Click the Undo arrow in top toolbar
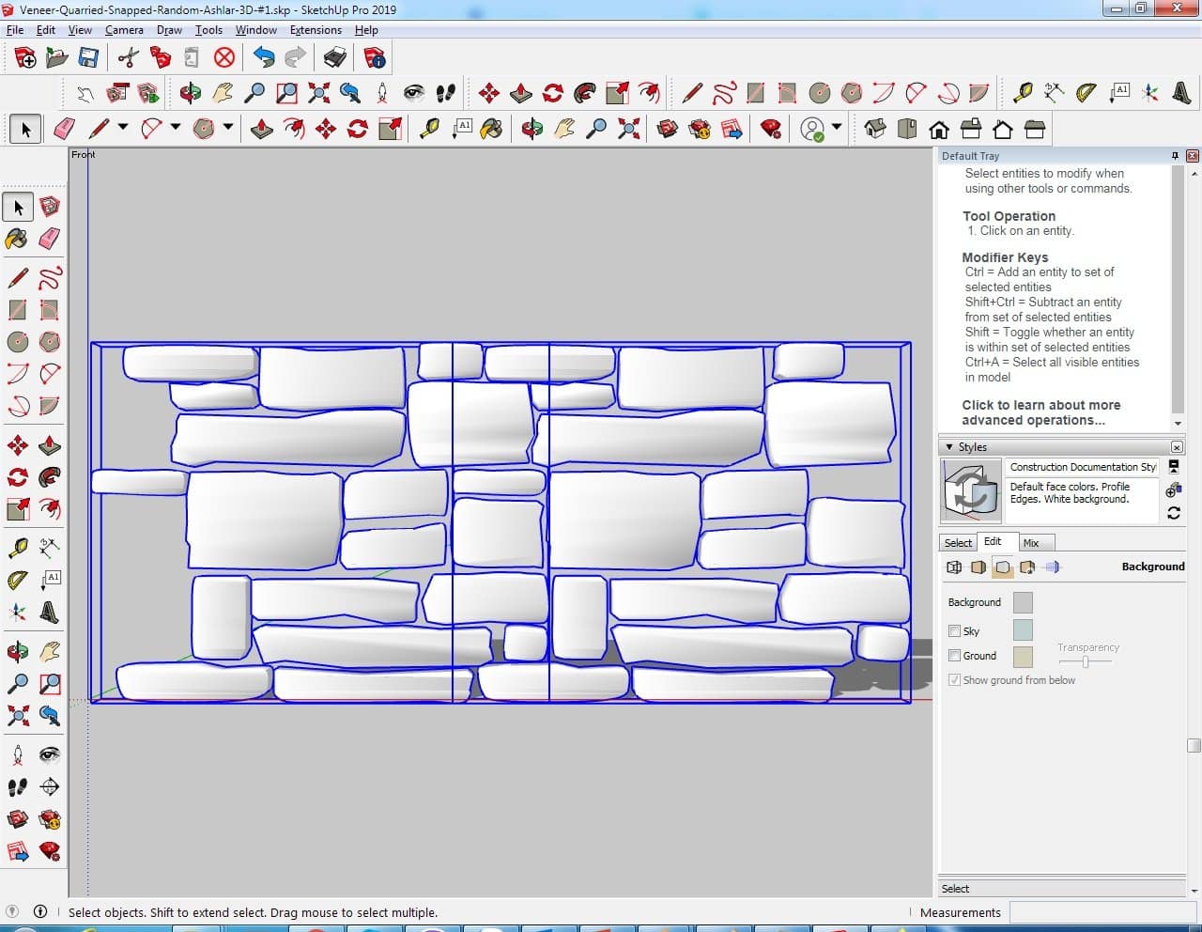 tap(264, 58)
